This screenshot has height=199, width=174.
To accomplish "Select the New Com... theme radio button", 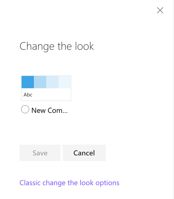I will pos(25,109).
